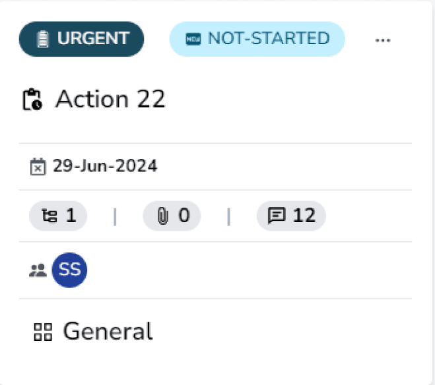Click the assignees people icon
435x385 pixels.
click(38, 270)
